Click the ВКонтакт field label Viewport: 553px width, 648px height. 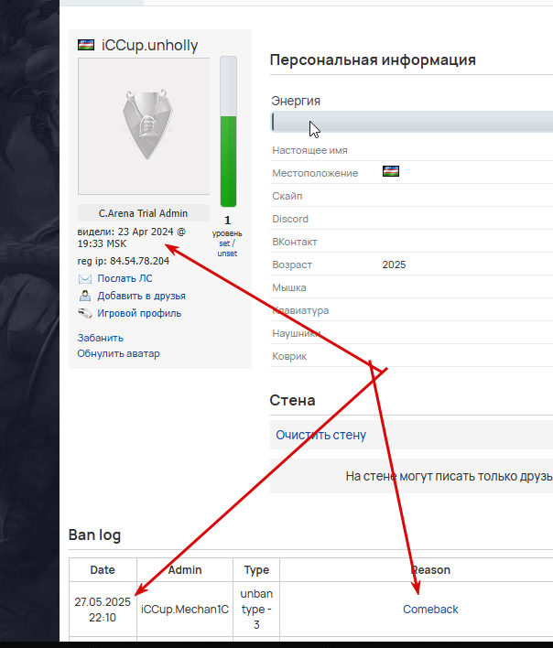295,242
